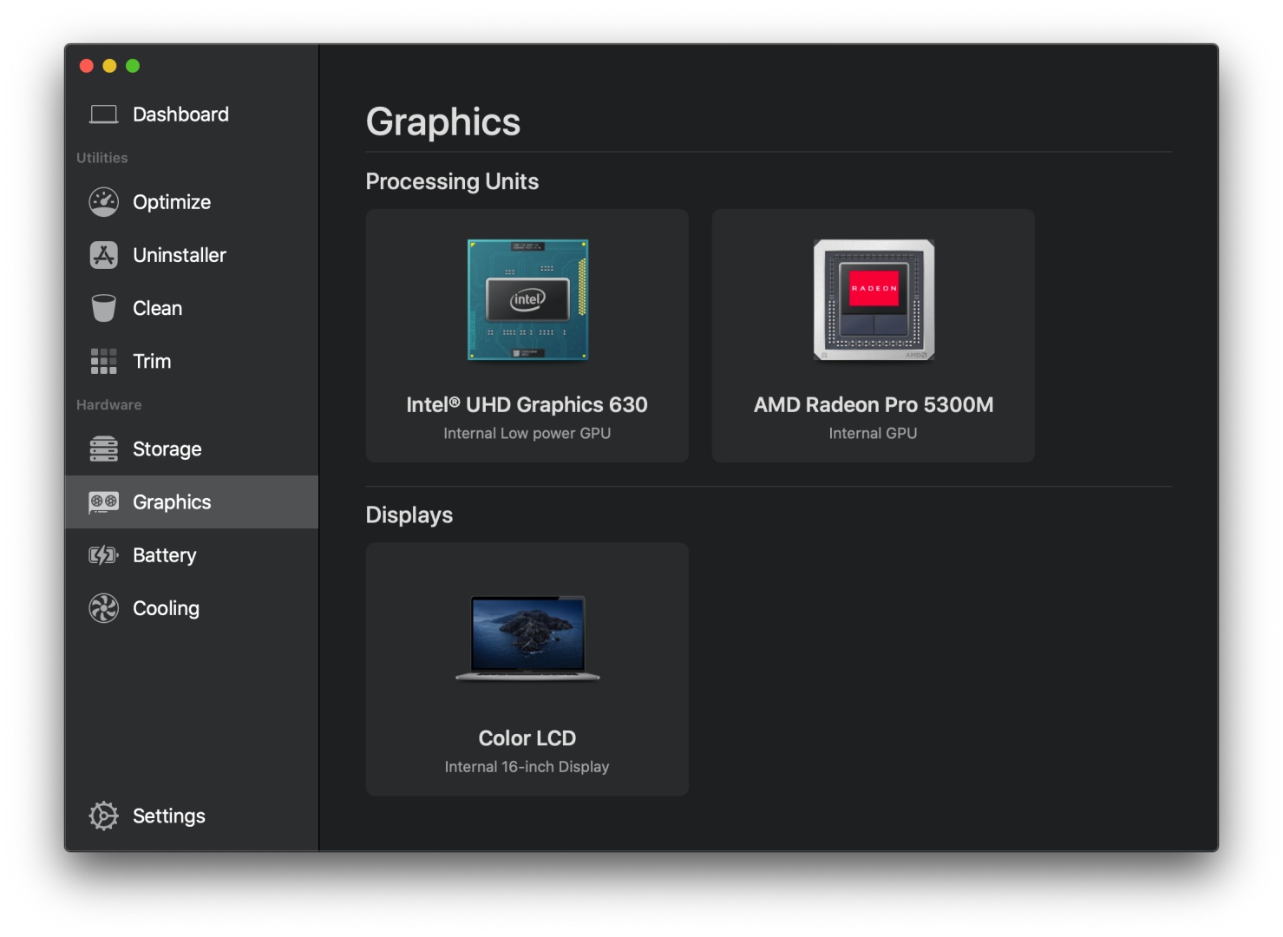Select the Cooling fan icon
This screenshot has height=937, width=1283.
coord(103,608)
